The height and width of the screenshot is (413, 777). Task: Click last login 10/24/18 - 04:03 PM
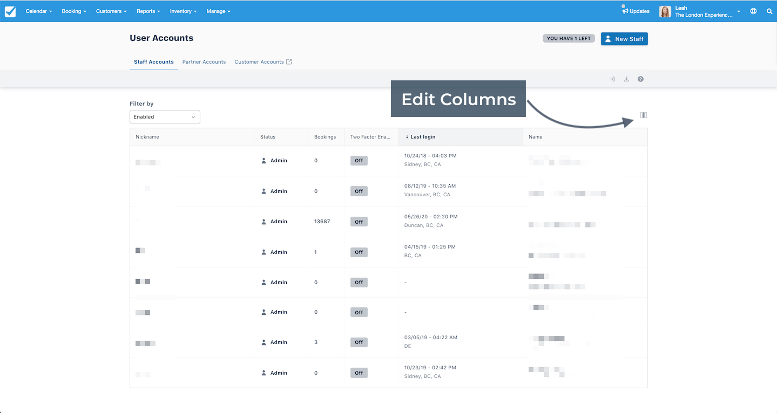click(430, 156)
